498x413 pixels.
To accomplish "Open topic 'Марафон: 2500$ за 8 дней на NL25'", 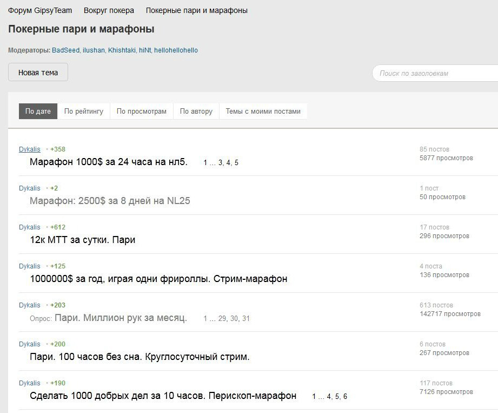I will click(x=110, y=201).
